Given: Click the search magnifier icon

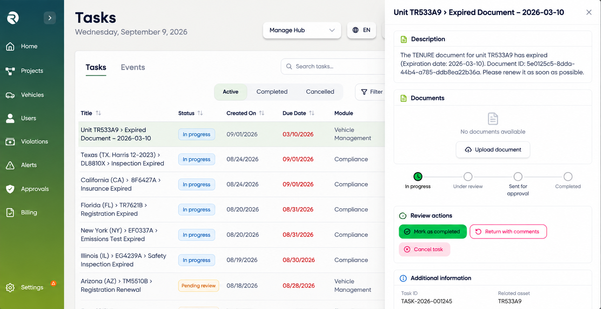Looking at the screenshot, I should (x=289, y=66).
